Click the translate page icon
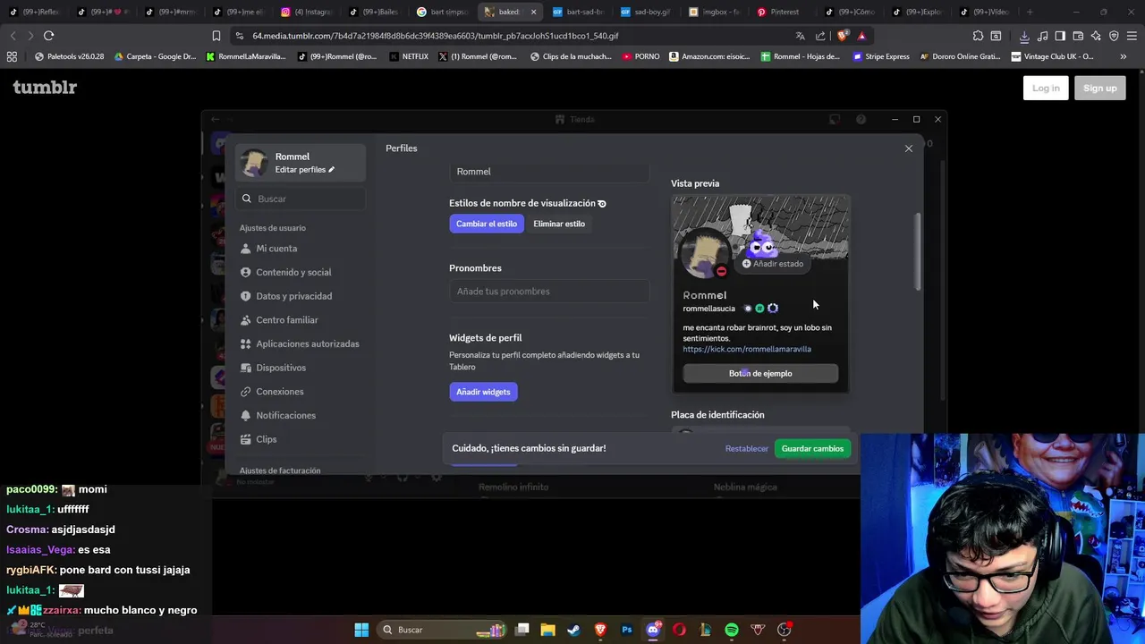Screen dimensions: 1145x644 pos(800,36)
